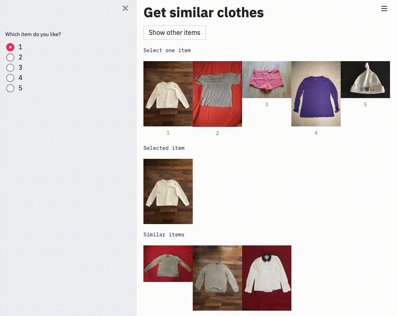The image size is (397, 316).
Task: Open the purple long-sleeve top image
Action: click(x=316, y=94)
